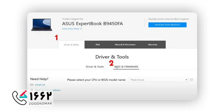Click the ASUS ExpertBook B9450FA title
Image resolution: width=224 pixels, height=112 pixels.
(x=92, y=24)
